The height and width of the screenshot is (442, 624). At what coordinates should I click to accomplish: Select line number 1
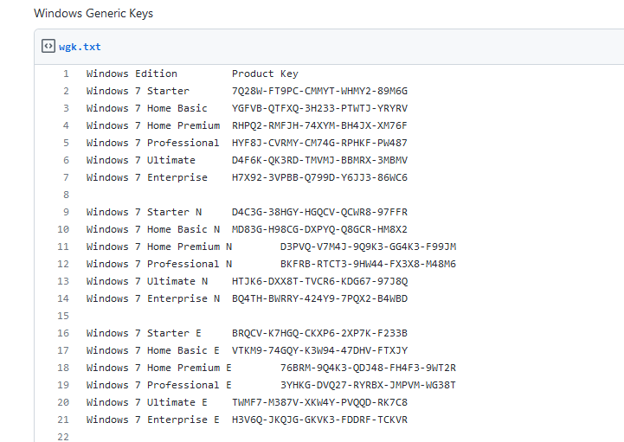pyautogui.click(x=66, y=74)
